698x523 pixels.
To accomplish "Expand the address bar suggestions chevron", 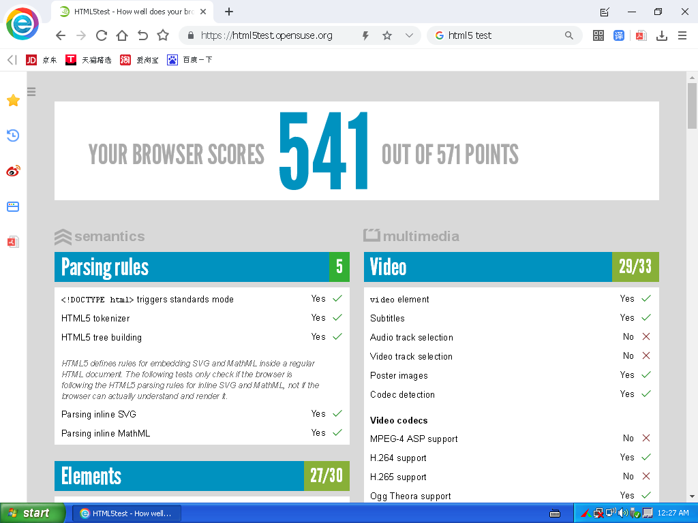I will (x=410, y=35).
